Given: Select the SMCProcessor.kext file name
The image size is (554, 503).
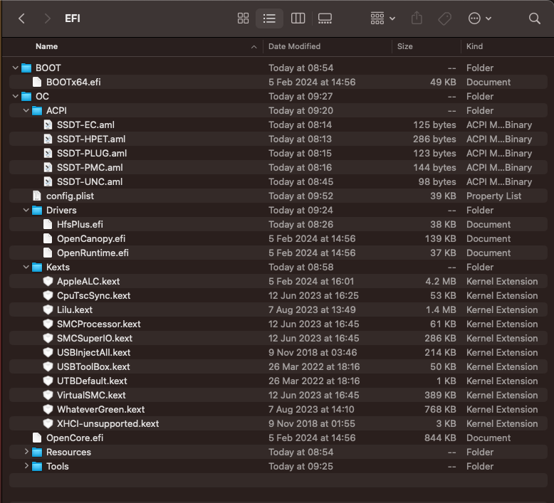Looking at the screenshot, I should tap(98, 324).
